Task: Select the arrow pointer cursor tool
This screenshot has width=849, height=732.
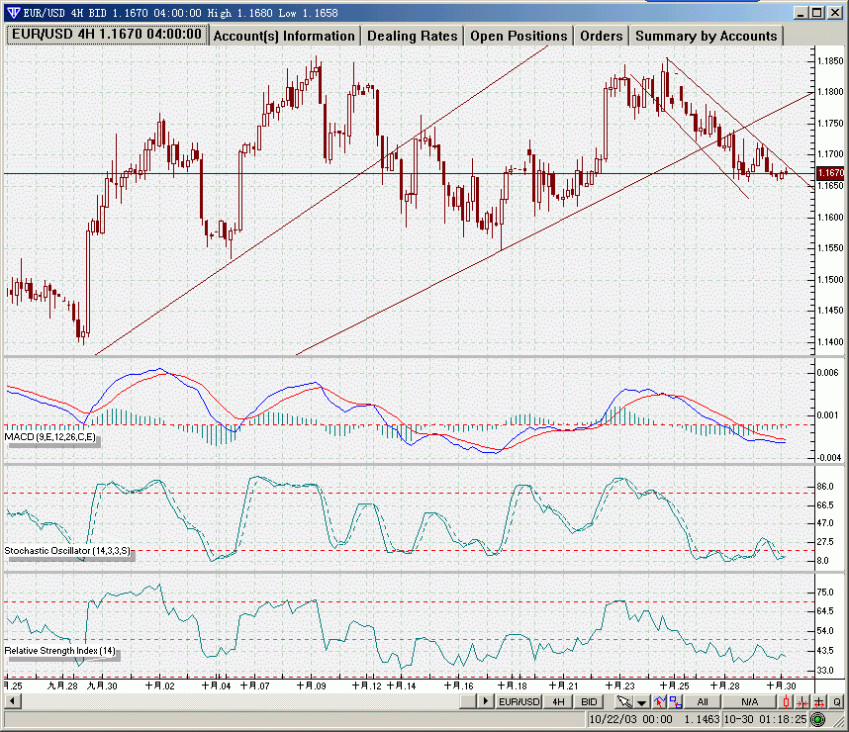Action: (624, 701)
